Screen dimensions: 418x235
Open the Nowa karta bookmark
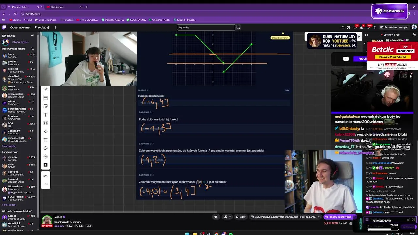pos(67,20)
